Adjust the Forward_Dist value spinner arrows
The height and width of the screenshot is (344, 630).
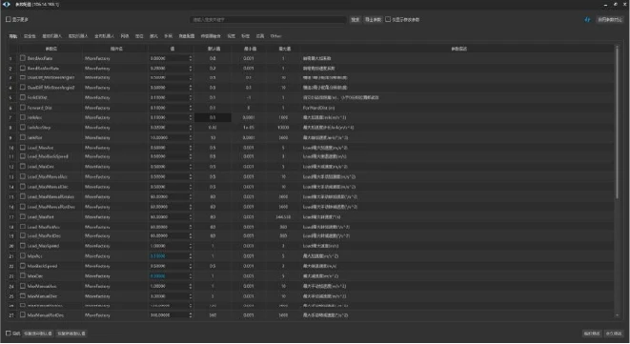coord(191,108)
